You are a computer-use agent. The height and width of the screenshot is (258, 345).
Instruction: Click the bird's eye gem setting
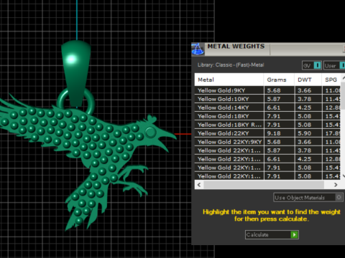pyautogui.click(x=150, y=132)
